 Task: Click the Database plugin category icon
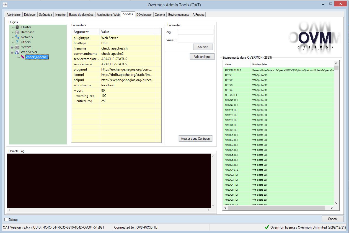pyautogui.click(x=17, y=32)
